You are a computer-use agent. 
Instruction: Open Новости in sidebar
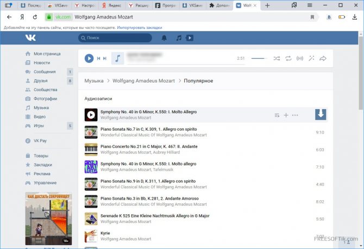[x=42, y=63]
